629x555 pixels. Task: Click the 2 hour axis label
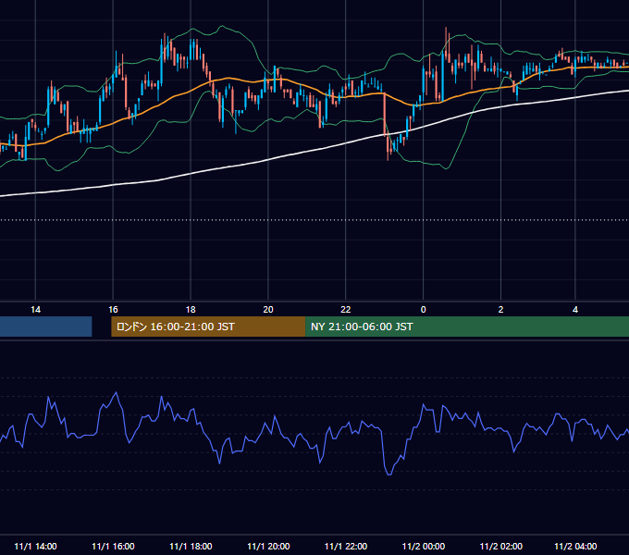coord(500,310)
